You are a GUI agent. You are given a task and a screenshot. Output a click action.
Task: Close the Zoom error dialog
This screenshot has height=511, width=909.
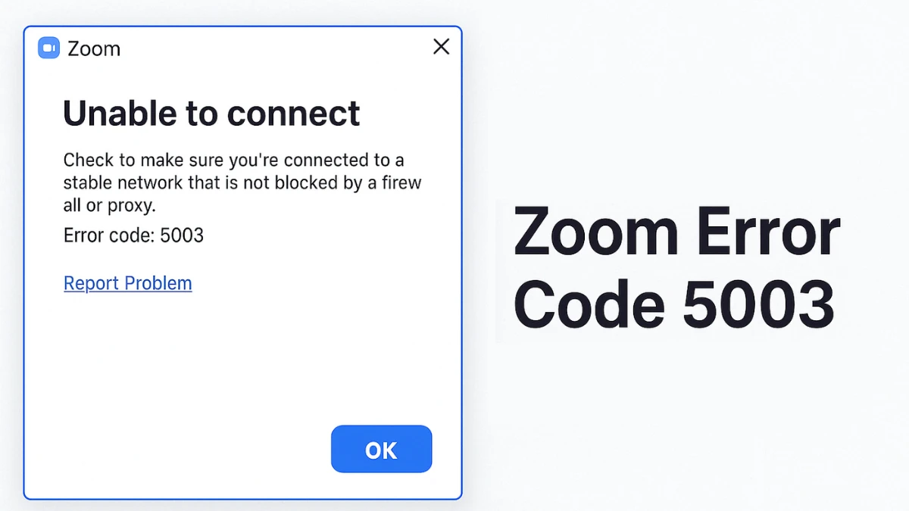point(441,47)
